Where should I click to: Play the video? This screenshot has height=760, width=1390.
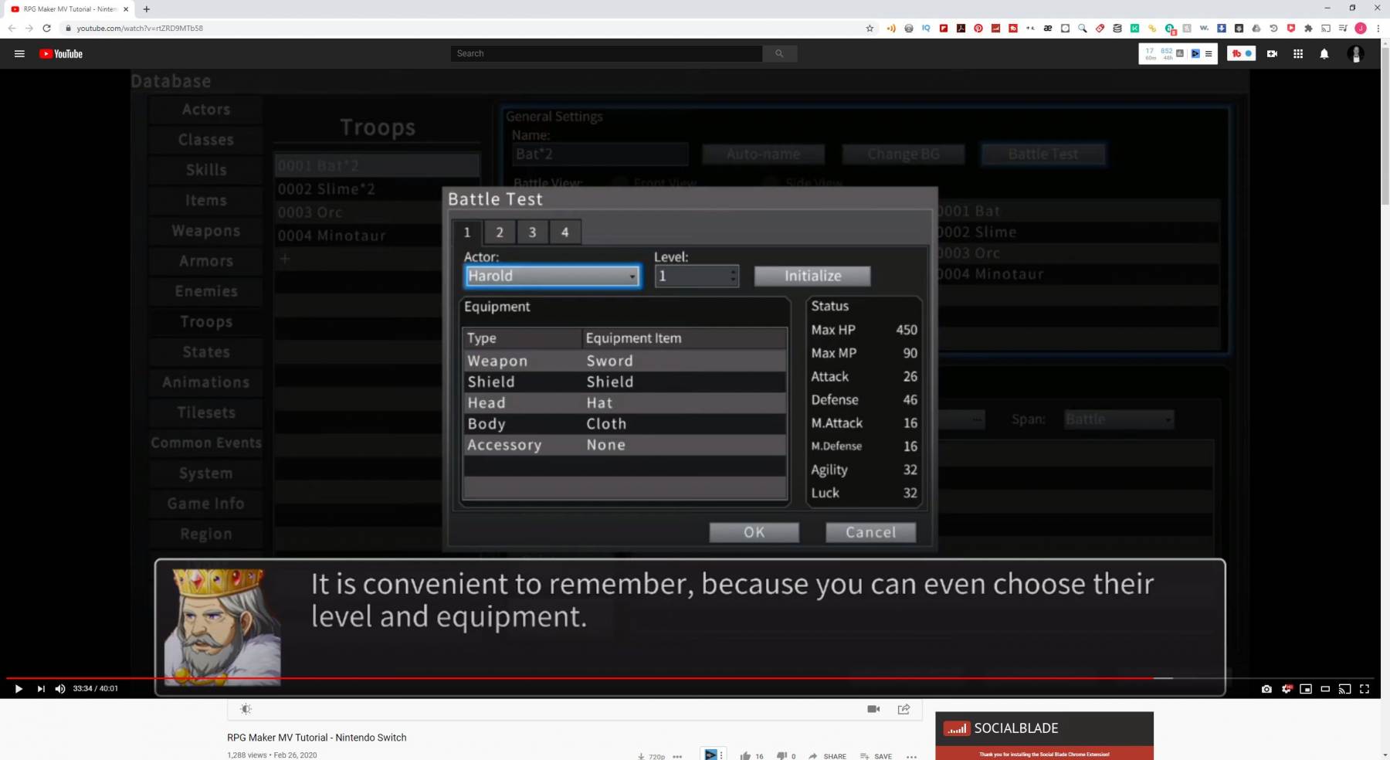pos(19,689)
